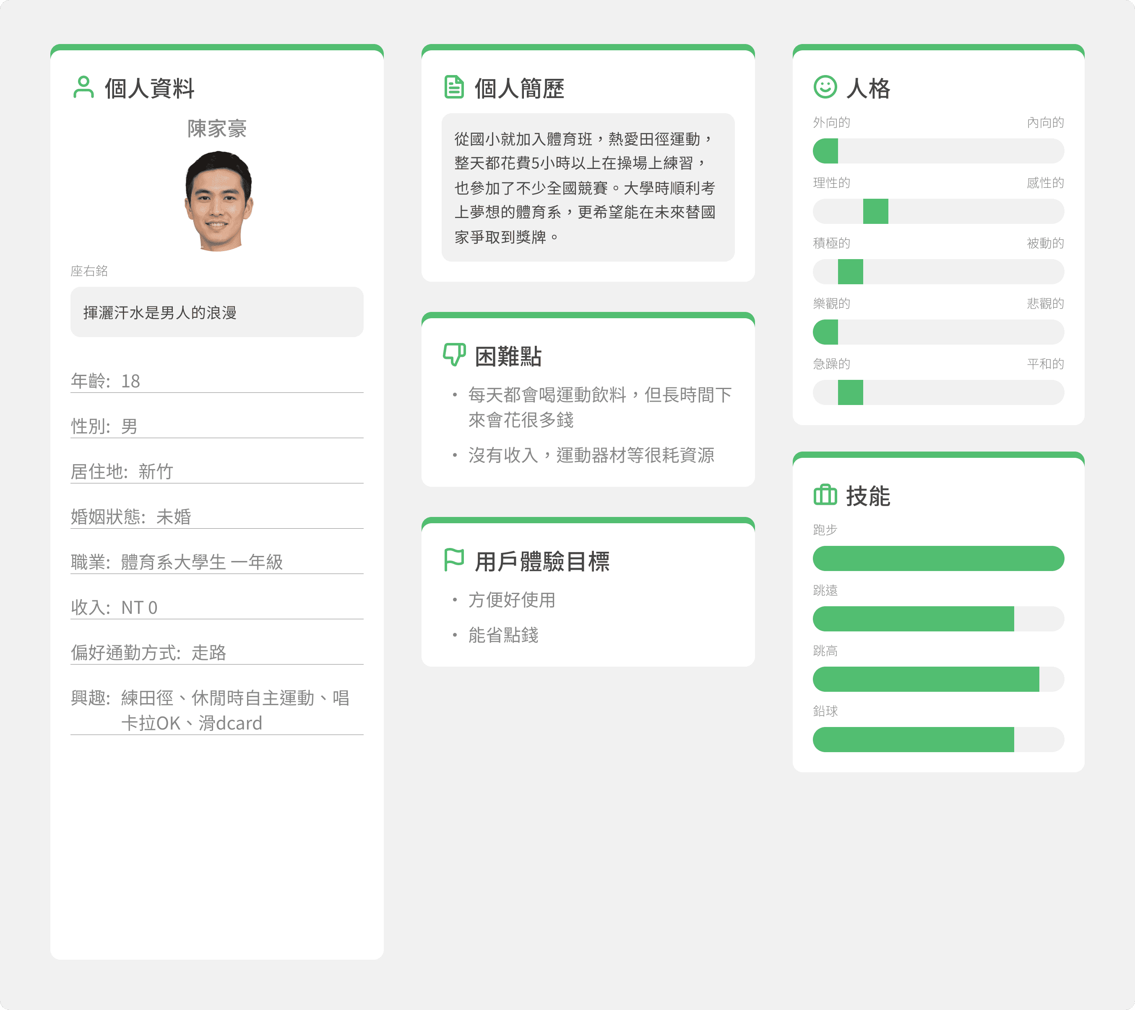Click the 積極的 label

[831, 243]
